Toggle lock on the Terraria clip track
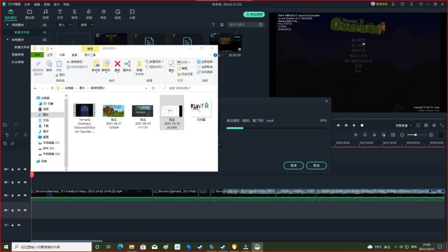 pos(12,196)
